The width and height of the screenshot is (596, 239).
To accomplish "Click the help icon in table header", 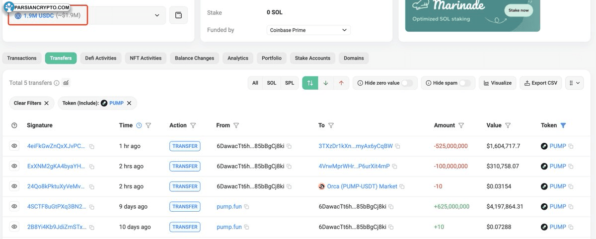I will click(x=14, y=125).
